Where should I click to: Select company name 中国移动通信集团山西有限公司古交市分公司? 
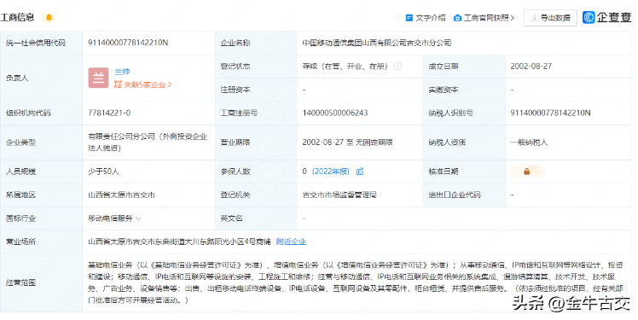377,43
